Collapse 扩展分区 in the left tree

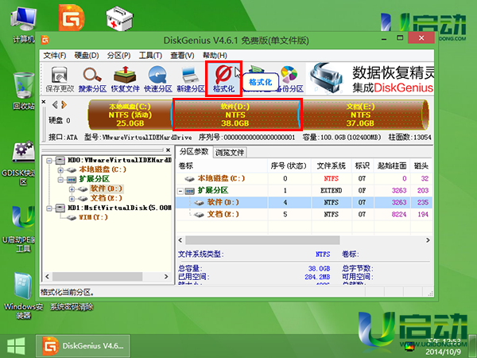pyautogui.click(x=60, y=180)
